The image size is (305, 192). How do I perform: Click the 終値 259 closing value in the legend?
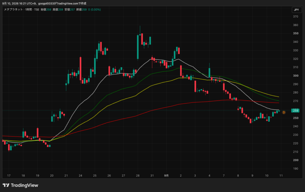pos(82,10)
